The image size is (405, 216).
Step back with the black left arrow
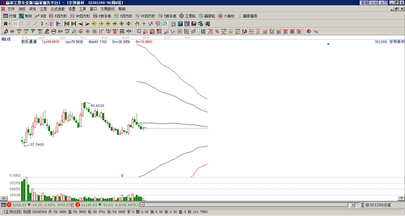[81, 24]
